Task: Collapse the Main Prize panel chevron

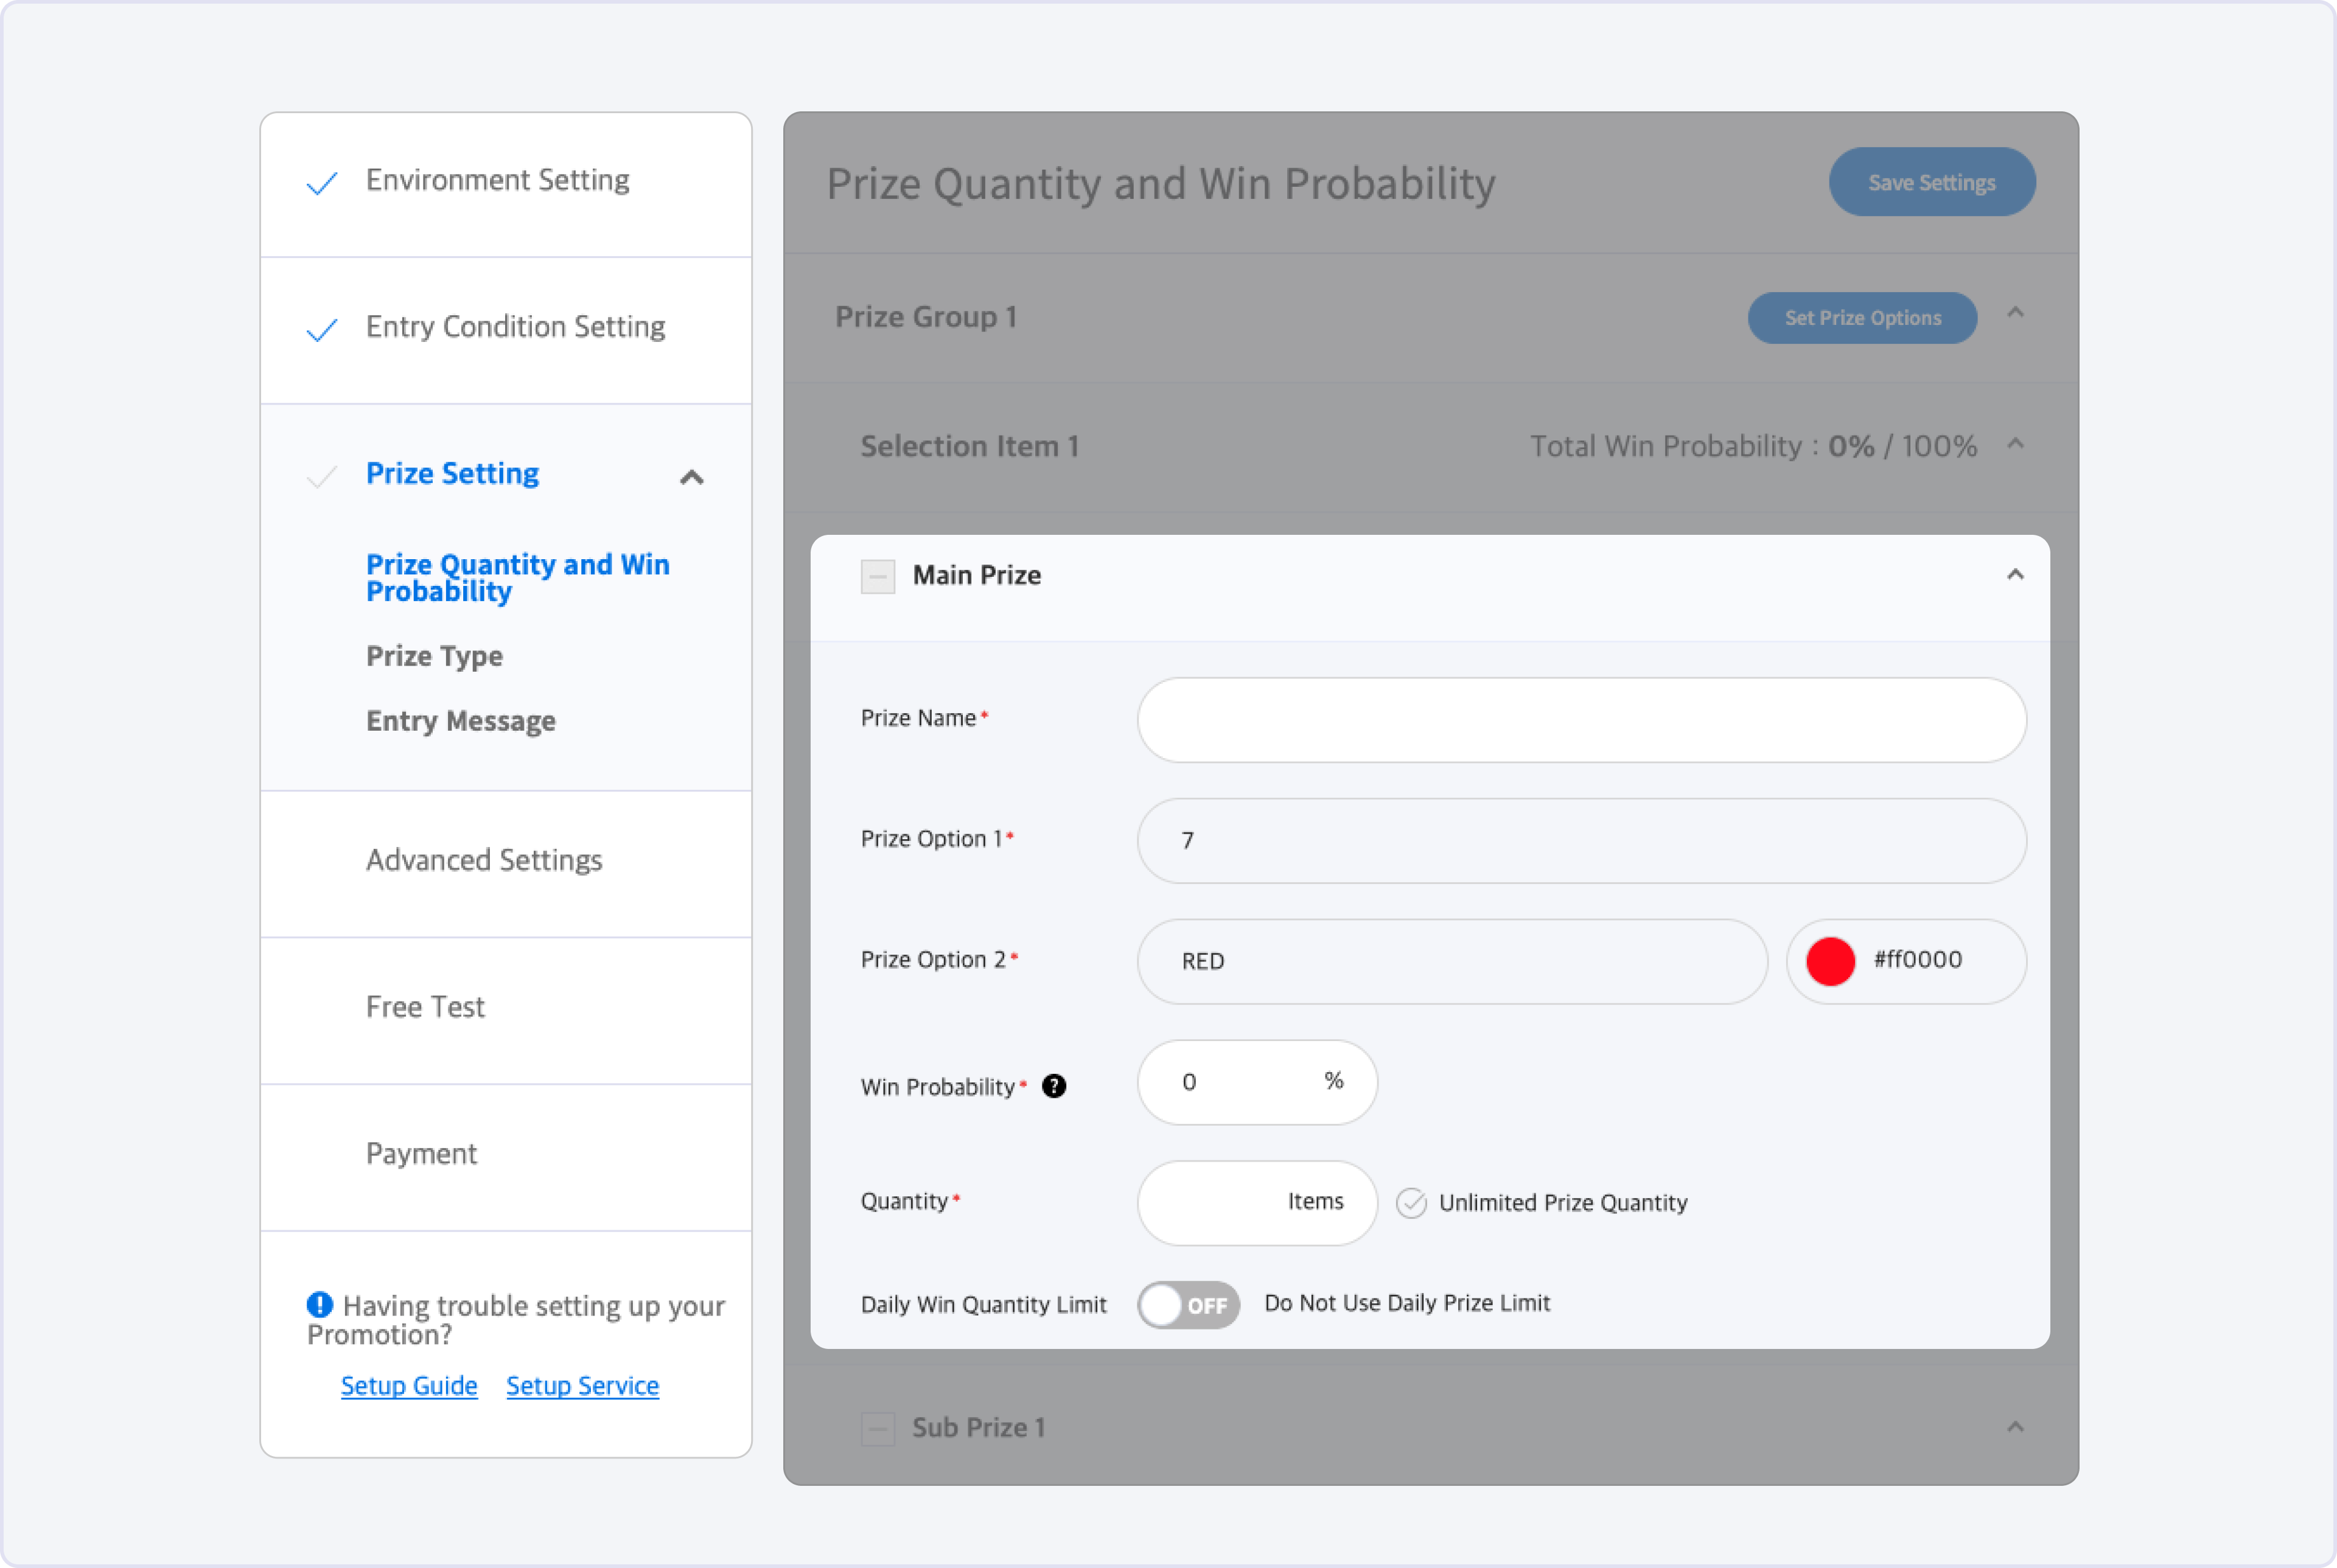Action: (2015, 575)
